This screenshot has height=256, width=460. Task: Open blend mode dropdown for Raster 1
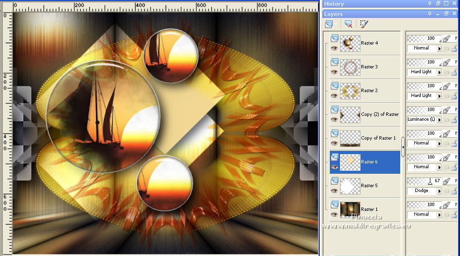click(439, 215)
